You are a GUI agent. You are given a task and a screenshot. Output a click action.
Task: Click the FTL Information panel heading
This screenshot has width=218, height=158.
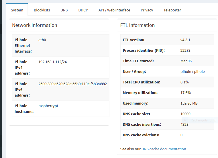[138, 25]
